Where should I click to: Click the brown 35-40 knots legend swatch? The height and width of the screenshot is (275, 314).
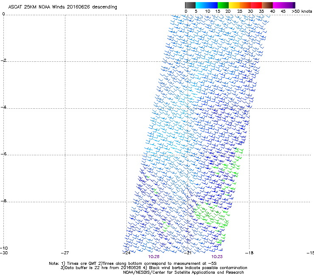[267, 5]
